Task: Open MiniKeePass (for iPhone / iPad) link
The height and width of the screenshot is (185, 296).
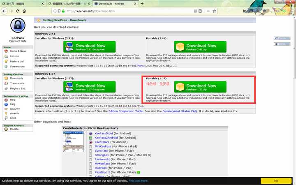Action: (103, 146)
